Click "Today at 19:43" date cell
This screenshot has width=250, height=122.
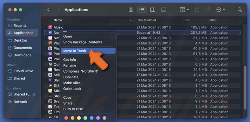pos(148,32)
